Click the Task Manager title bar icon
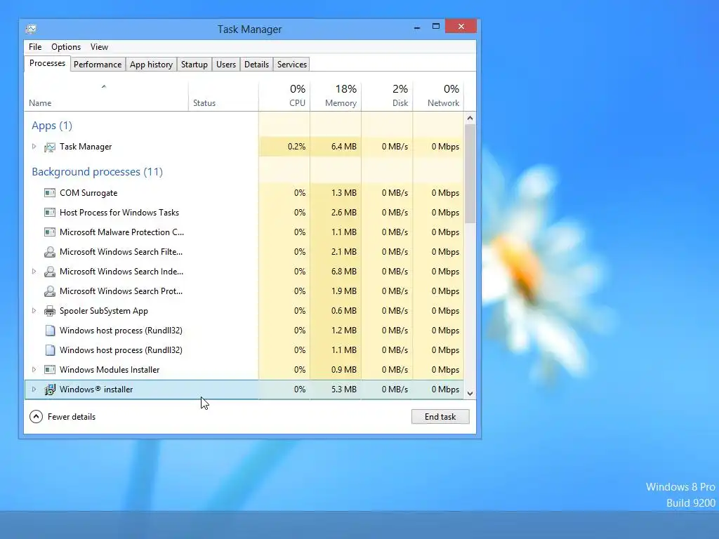 tap(31, 29)
